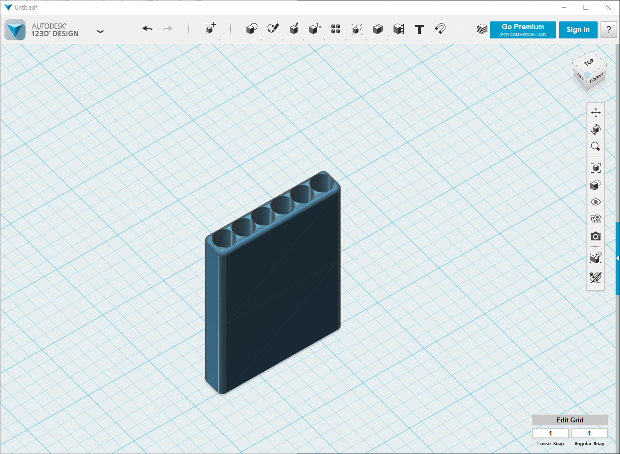Image resolution: width=620 pixels, height=454 pixels.
Task: Select the Zoom magnifier tool
Action: [596, 146]
